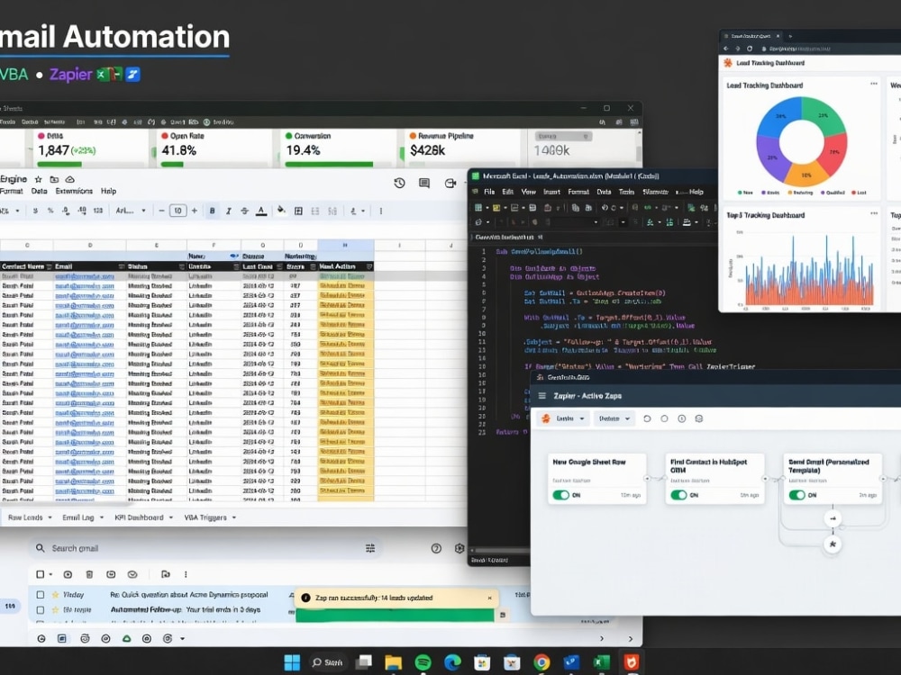Tick checkbox for Automated Follow-up email
This screenshot has width=901, height=675.
click(41, 609)
